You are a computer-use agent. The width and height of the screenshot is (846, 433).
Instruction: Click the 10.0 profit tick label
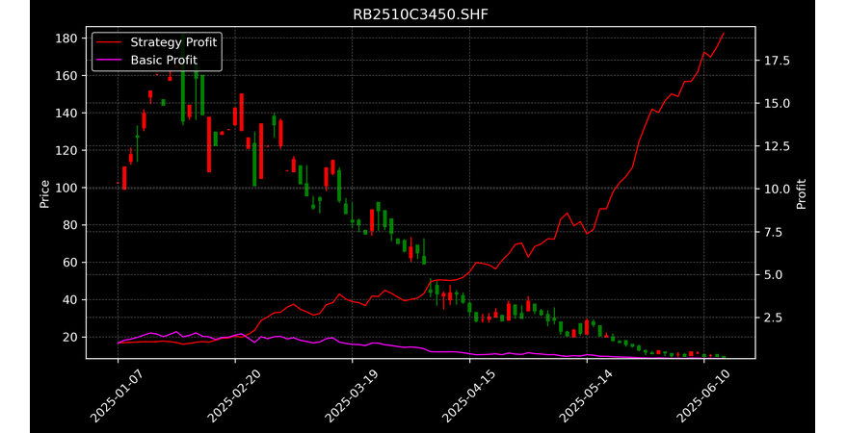(775, 189)
